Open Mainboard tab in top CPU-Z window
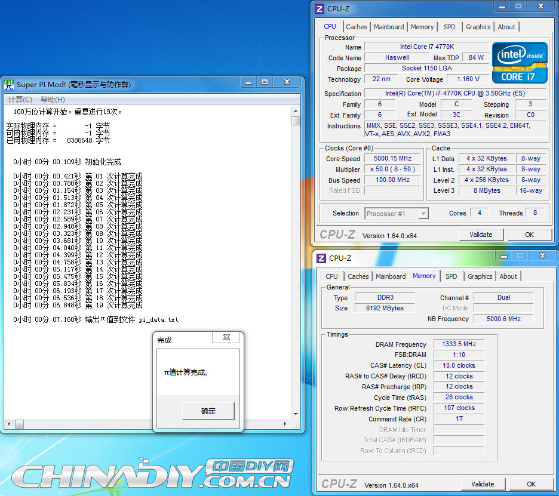This screenshot has width=559, height=496. [389, 27]
